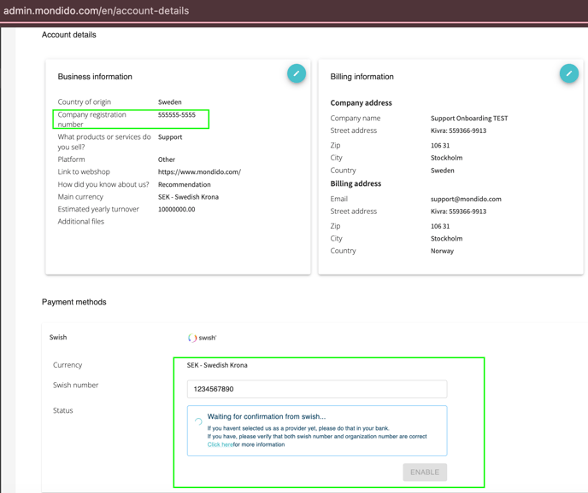
Task: Click the Estimated yearly turnover value
Action: 177,209
